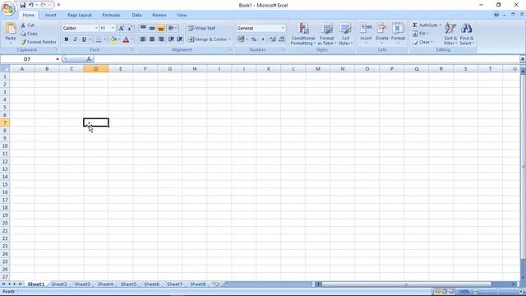The image size is (526, 296).
Task: Apply the Borders button
Action: click(99, 39)
